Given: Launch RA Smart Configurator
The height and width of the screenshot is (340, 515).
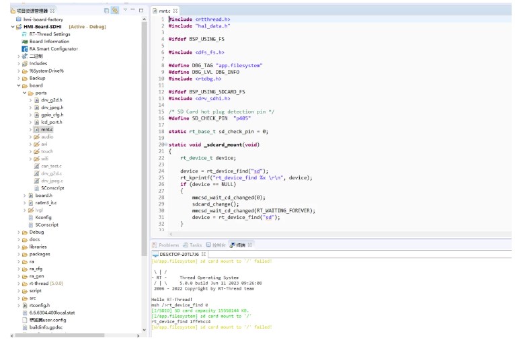Looking at the screenshot, I should pyautogui.click(x=52, y=48).
